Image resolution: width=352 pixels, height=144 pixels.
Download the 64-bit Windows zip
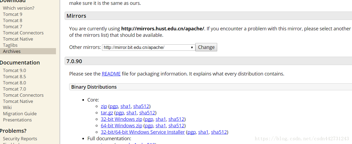pos(121,125)
